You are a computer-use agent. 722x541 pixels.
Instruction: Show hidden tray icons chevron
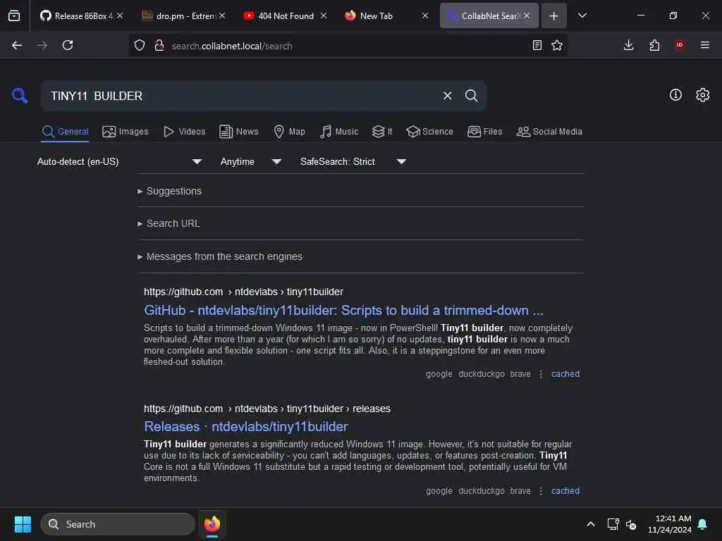coord(591,524)
